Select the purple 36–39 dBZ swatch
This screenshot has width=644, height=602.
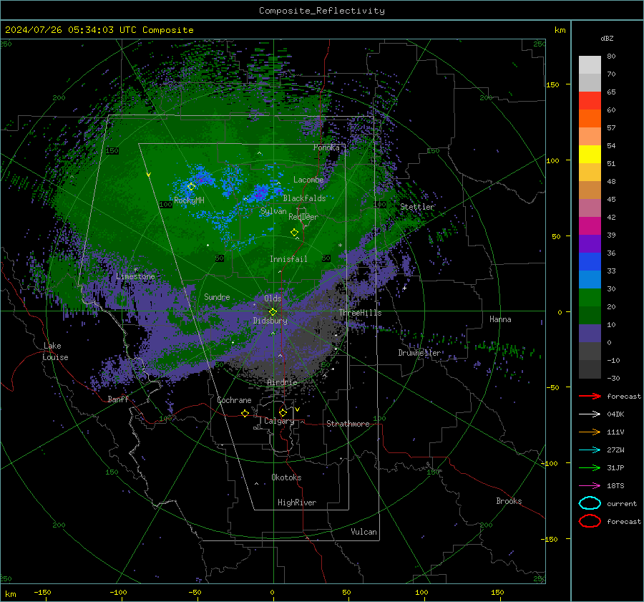coord(590,244)
